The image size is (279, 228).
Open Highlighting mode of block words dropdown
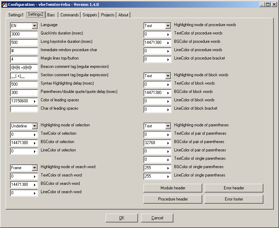tap(168, 76)
